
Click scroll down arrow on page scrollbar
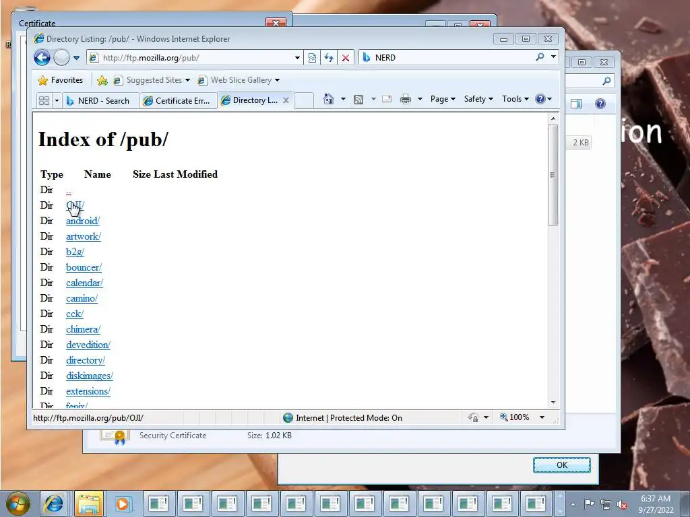(x=553, y=403)
